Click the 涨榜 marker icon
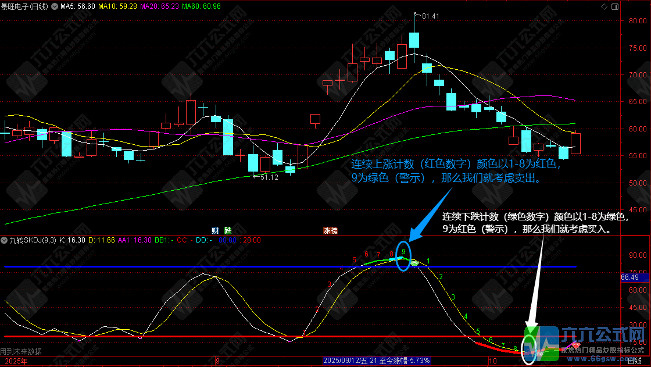 click(331, 230)
